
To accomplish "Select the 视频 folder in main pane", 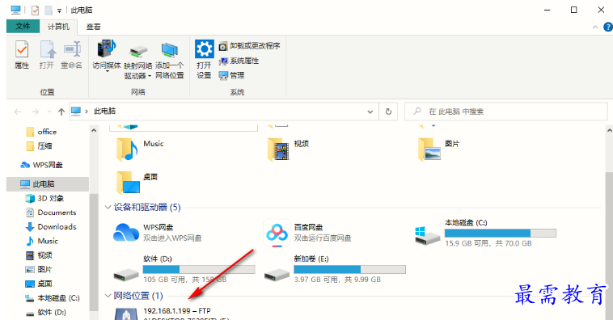I will click(x=289, y=149).
